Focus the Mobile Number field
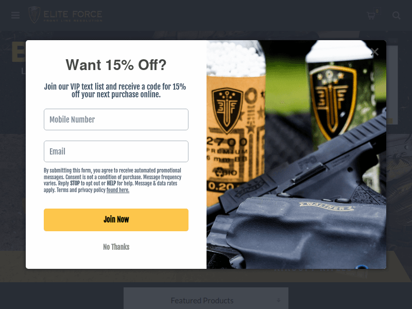 116,119
